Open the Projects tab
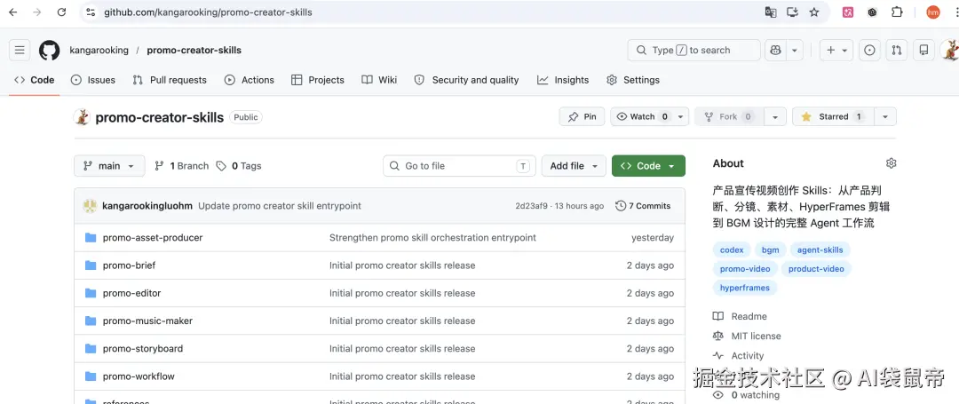959x404 pixels. click(317, 80)
